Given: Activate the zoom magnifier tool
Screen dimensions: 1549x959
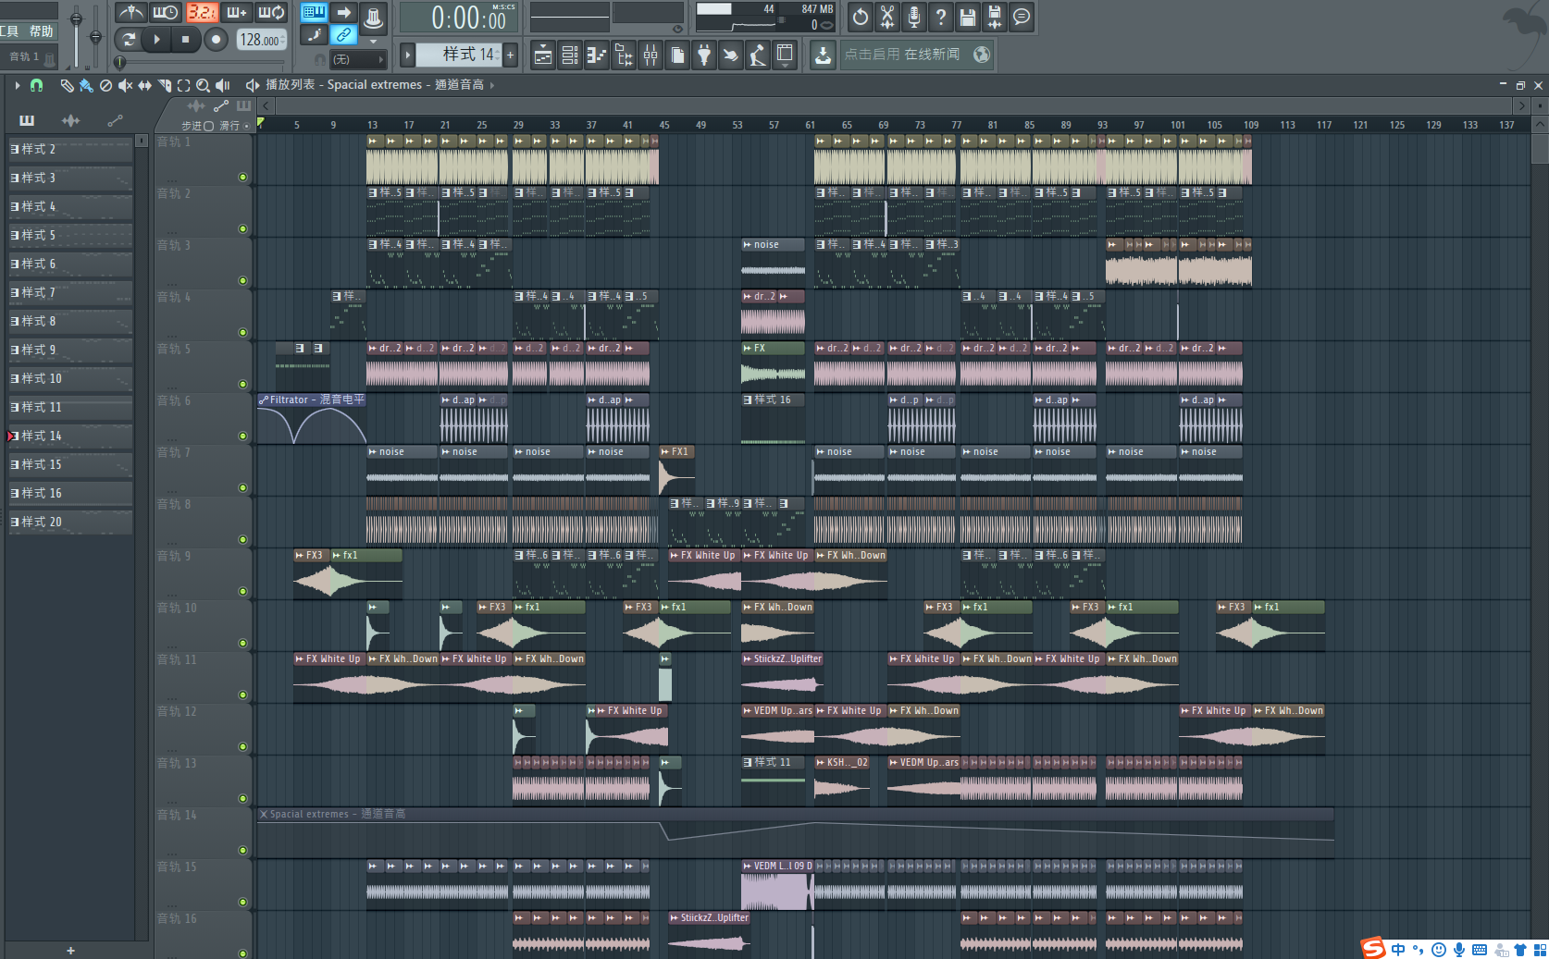Looking at the screenshot, I should point(203,85).
